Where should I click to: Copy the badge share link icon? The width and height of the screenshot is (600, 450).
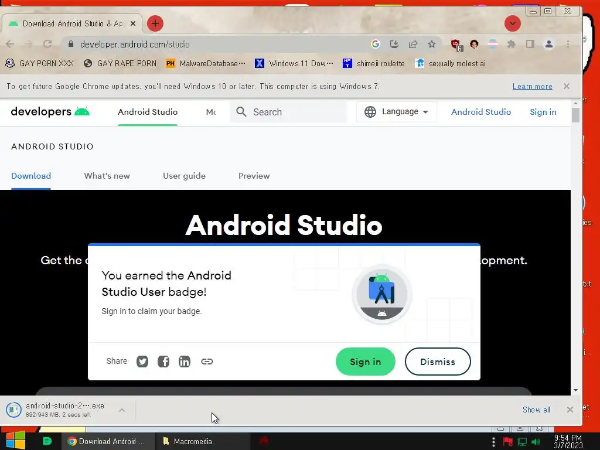tap(207, 361)
